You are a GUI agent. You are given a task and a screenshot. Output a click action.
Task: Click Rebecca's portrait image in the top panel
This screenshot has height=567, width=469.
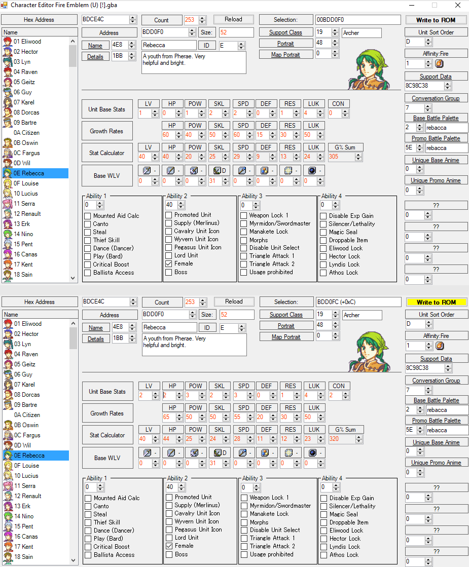tap(370, 69)
